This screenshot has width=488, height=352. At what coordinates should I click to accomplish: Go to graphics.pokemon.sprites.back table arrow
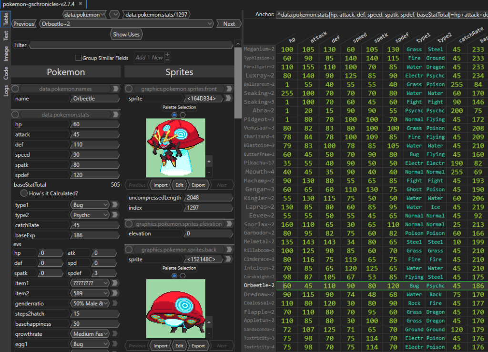pyautogui.click(x=229, y=250)
